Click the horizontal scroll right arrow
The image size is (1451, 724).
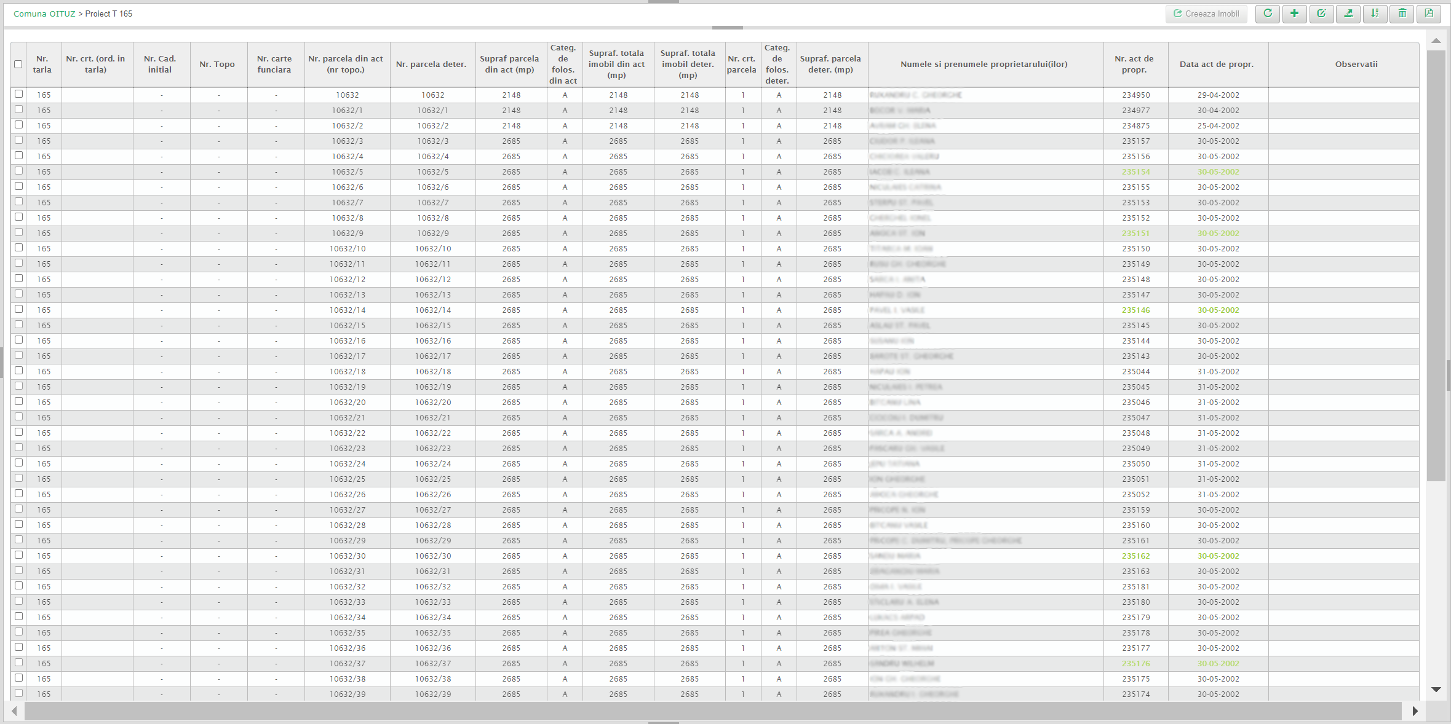[x=1415, y=711]
